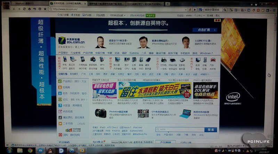Click the 投影机 projector category icon

pos(182,60)
